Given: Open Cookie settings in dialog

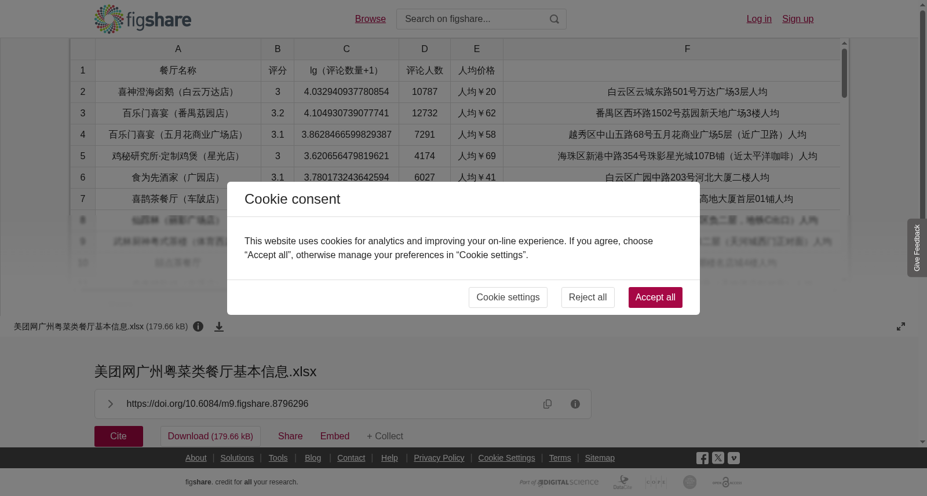Looking at the screenshot, I should (x=508, y=297).
